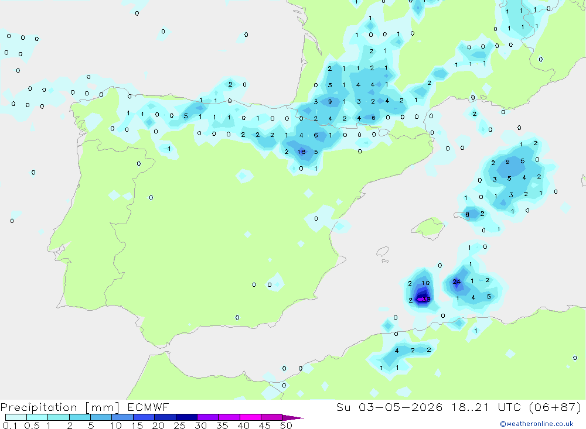Click the legend scale label '0.1'
Screen dimensions: 586x429
[10, 425]
